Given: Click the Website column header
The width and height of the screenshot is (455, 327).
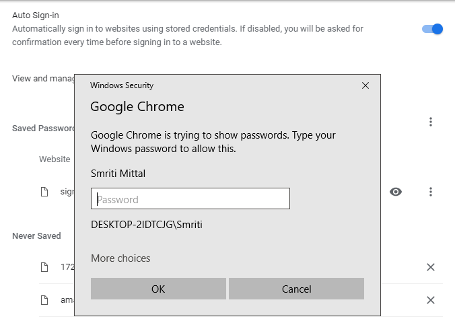Looking at the screenshot, I should (x=55, y=159).
